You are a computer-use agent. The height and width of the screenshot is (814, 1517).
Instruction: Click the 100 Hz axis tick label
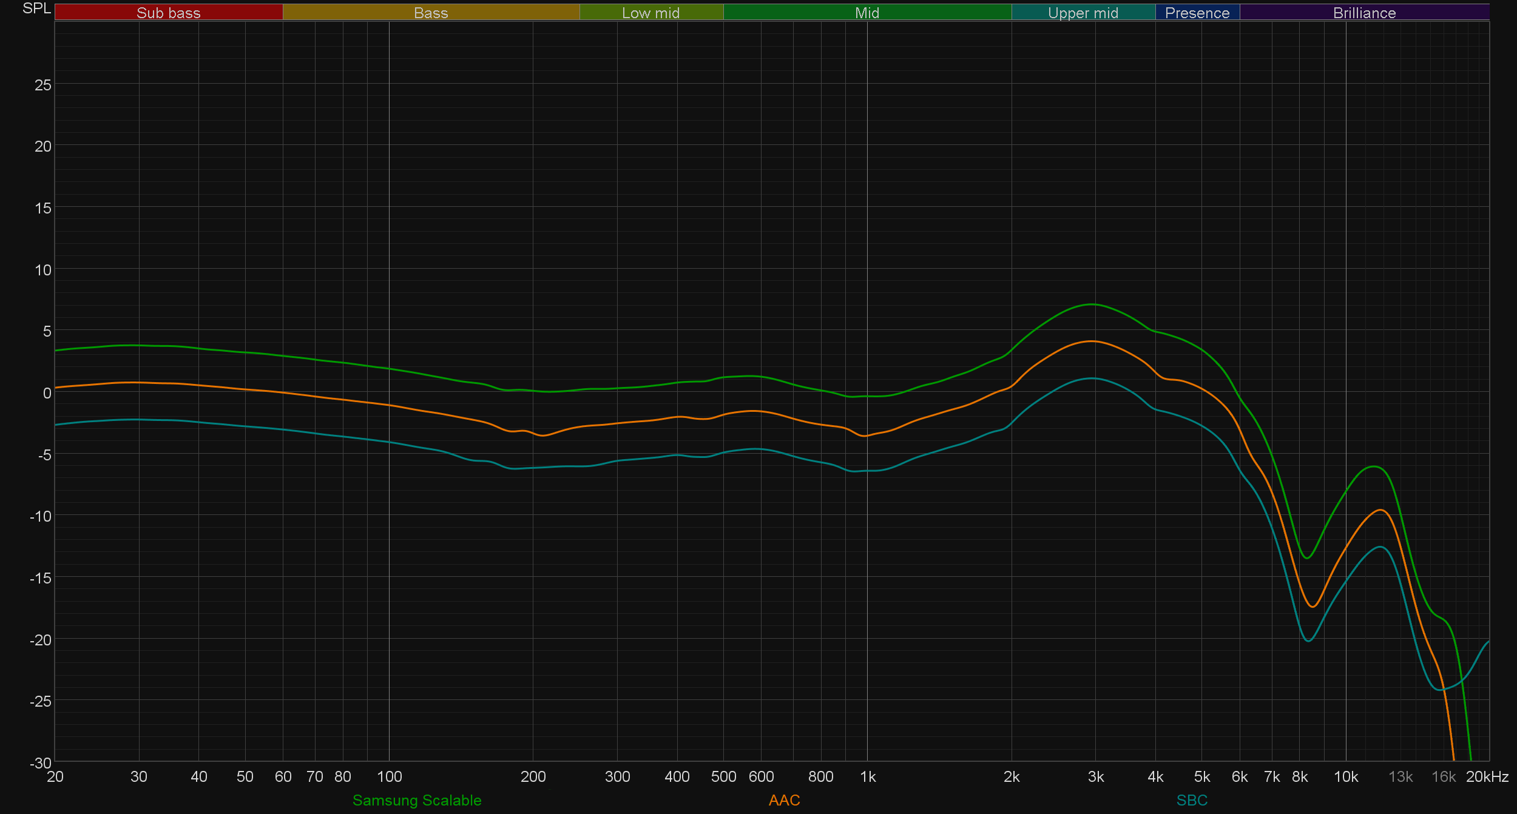pos(390,776)
